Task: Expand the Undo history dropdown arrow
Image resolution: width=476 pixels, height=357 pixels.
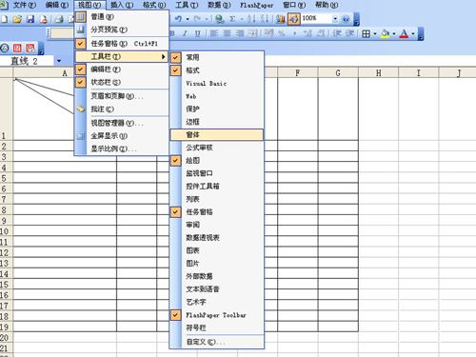Action: 188,19
